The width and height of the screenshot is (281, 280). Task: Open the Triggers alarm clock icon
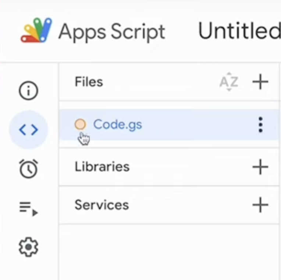(28, 169)
